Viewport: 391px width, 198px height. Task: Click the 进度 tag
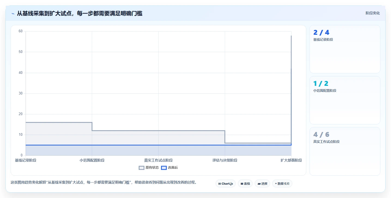[262, 184]
